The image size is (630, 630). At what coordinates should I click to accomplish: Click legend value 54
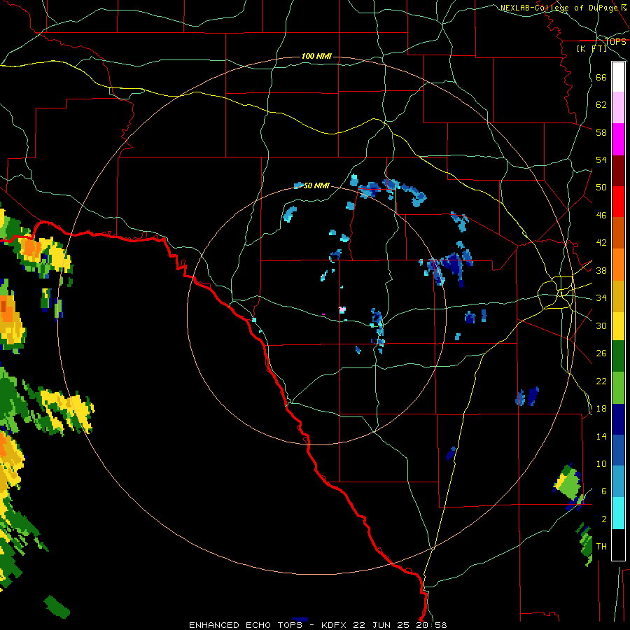[x=601, y=160]
